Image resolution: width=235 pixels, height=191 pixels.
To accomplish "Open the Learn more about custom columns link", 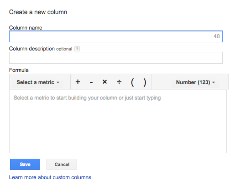I will pos(51,177).
